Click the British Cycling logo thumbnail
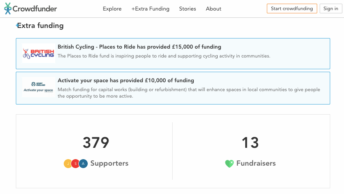 pos(39,53)
